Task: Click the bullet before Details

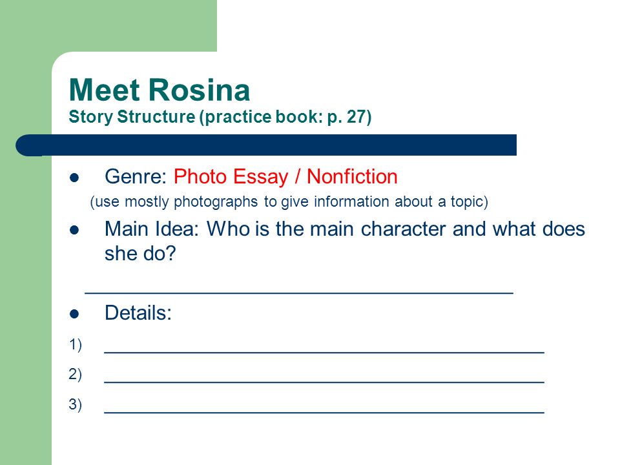Action: click(x=74, y=314)
